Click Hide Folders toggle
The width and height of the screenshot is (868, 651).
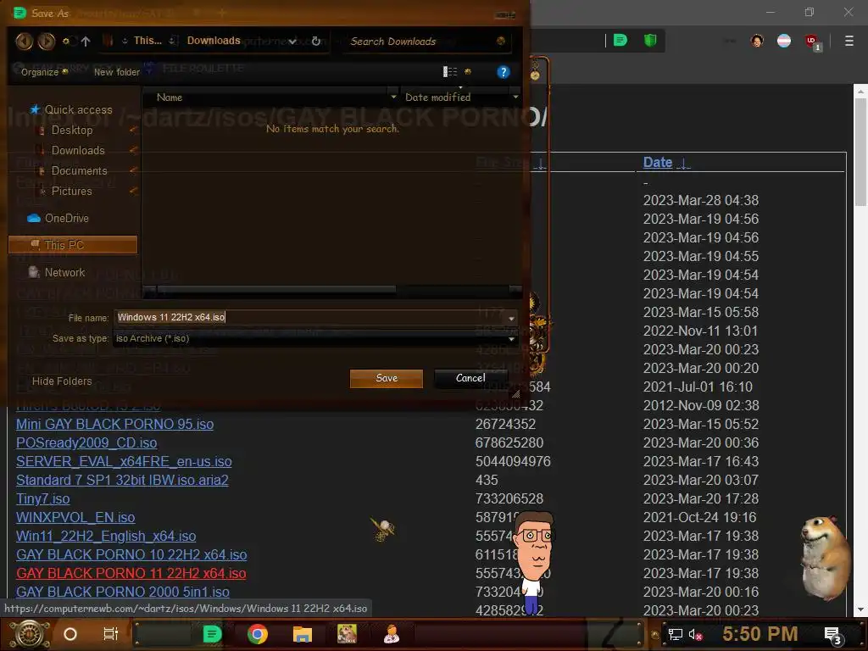[62, 381]
